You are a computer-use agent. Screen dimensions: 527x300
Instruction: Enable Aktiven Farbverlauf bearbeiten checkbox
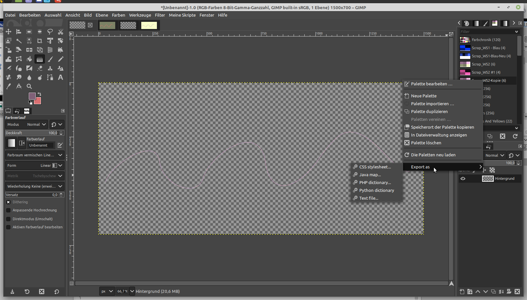click(x=8, y=227)
